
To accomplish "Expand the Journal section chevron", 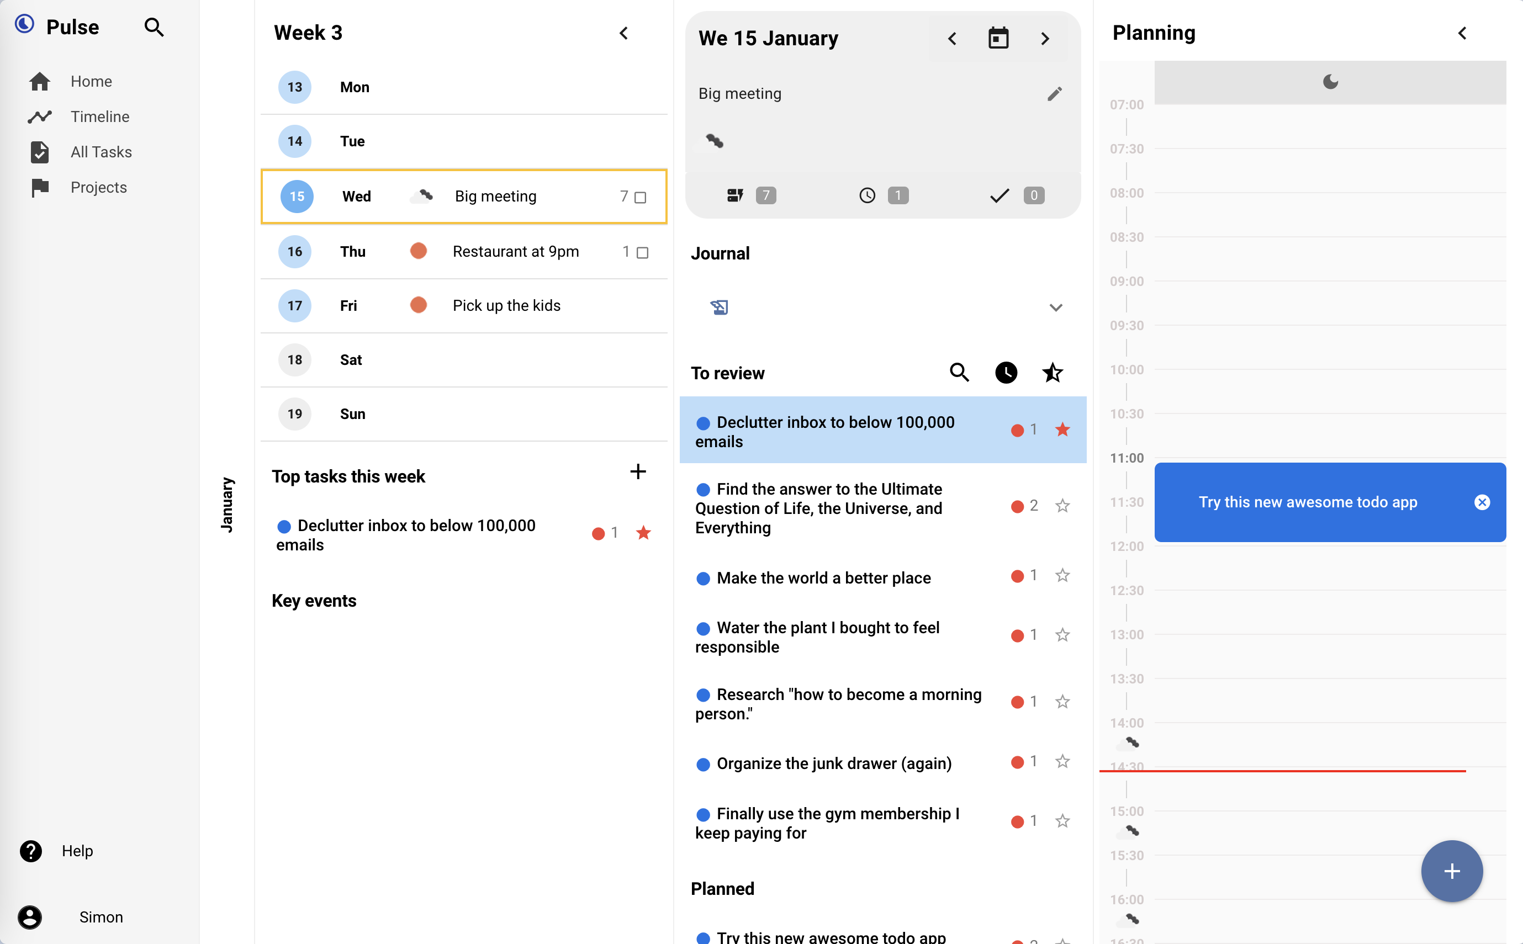I will coord(1056,307).
